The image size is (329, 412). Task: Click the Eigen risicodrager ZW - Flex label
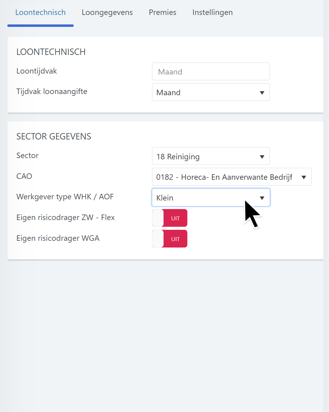click(x=65, y=218)
